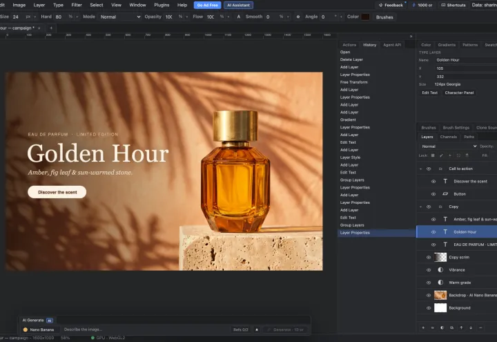The image size is (497, 342).
Task: Switch to the Paths tab
Action: point(469,137)
